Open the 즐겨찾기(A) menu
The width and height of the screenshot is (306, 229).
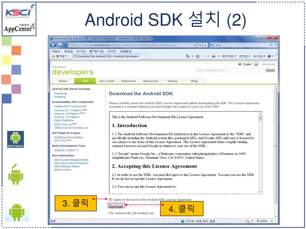tap(97, 51)
